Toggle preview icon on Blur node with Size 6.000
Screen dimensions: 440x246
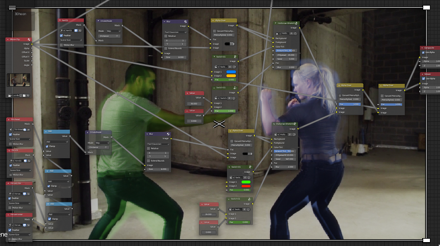click(x=168, y=134)
